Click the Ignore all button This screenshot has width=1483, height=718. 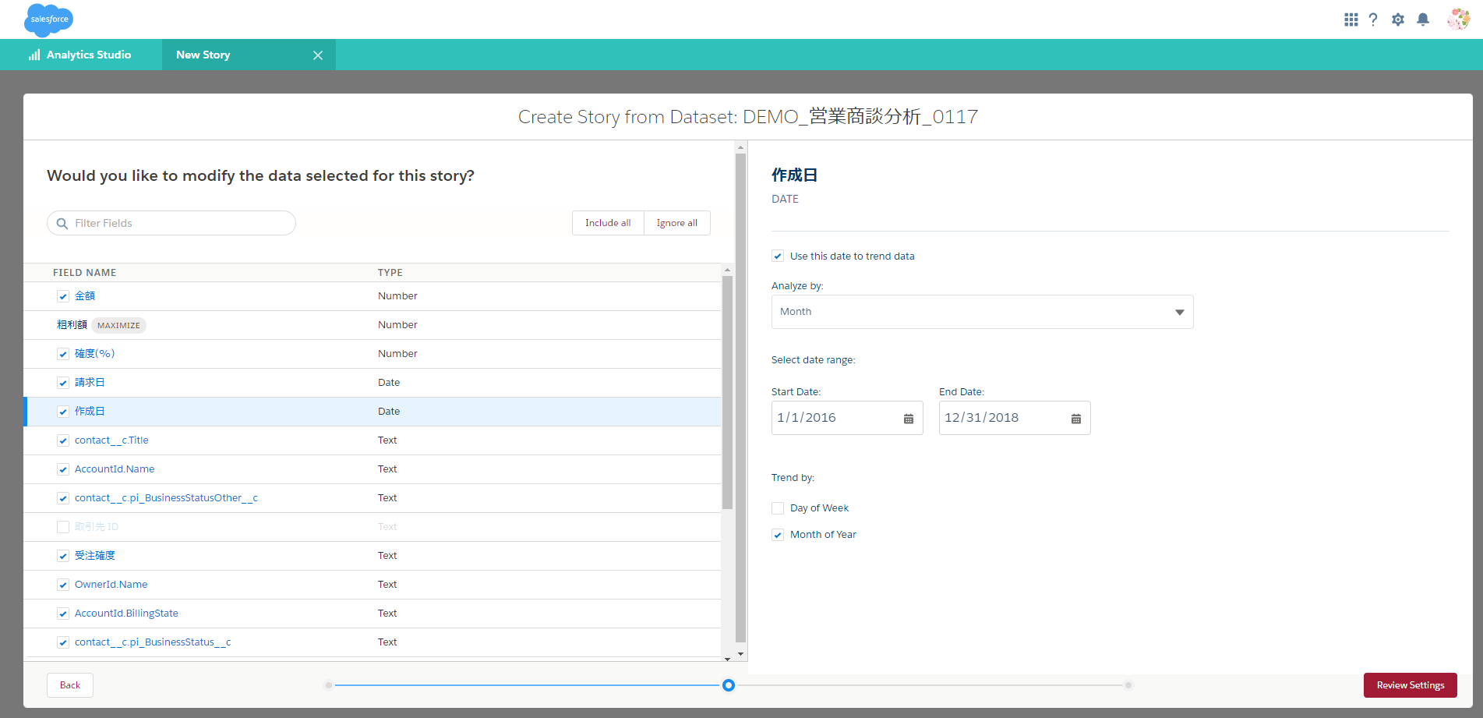click(676, 223)
